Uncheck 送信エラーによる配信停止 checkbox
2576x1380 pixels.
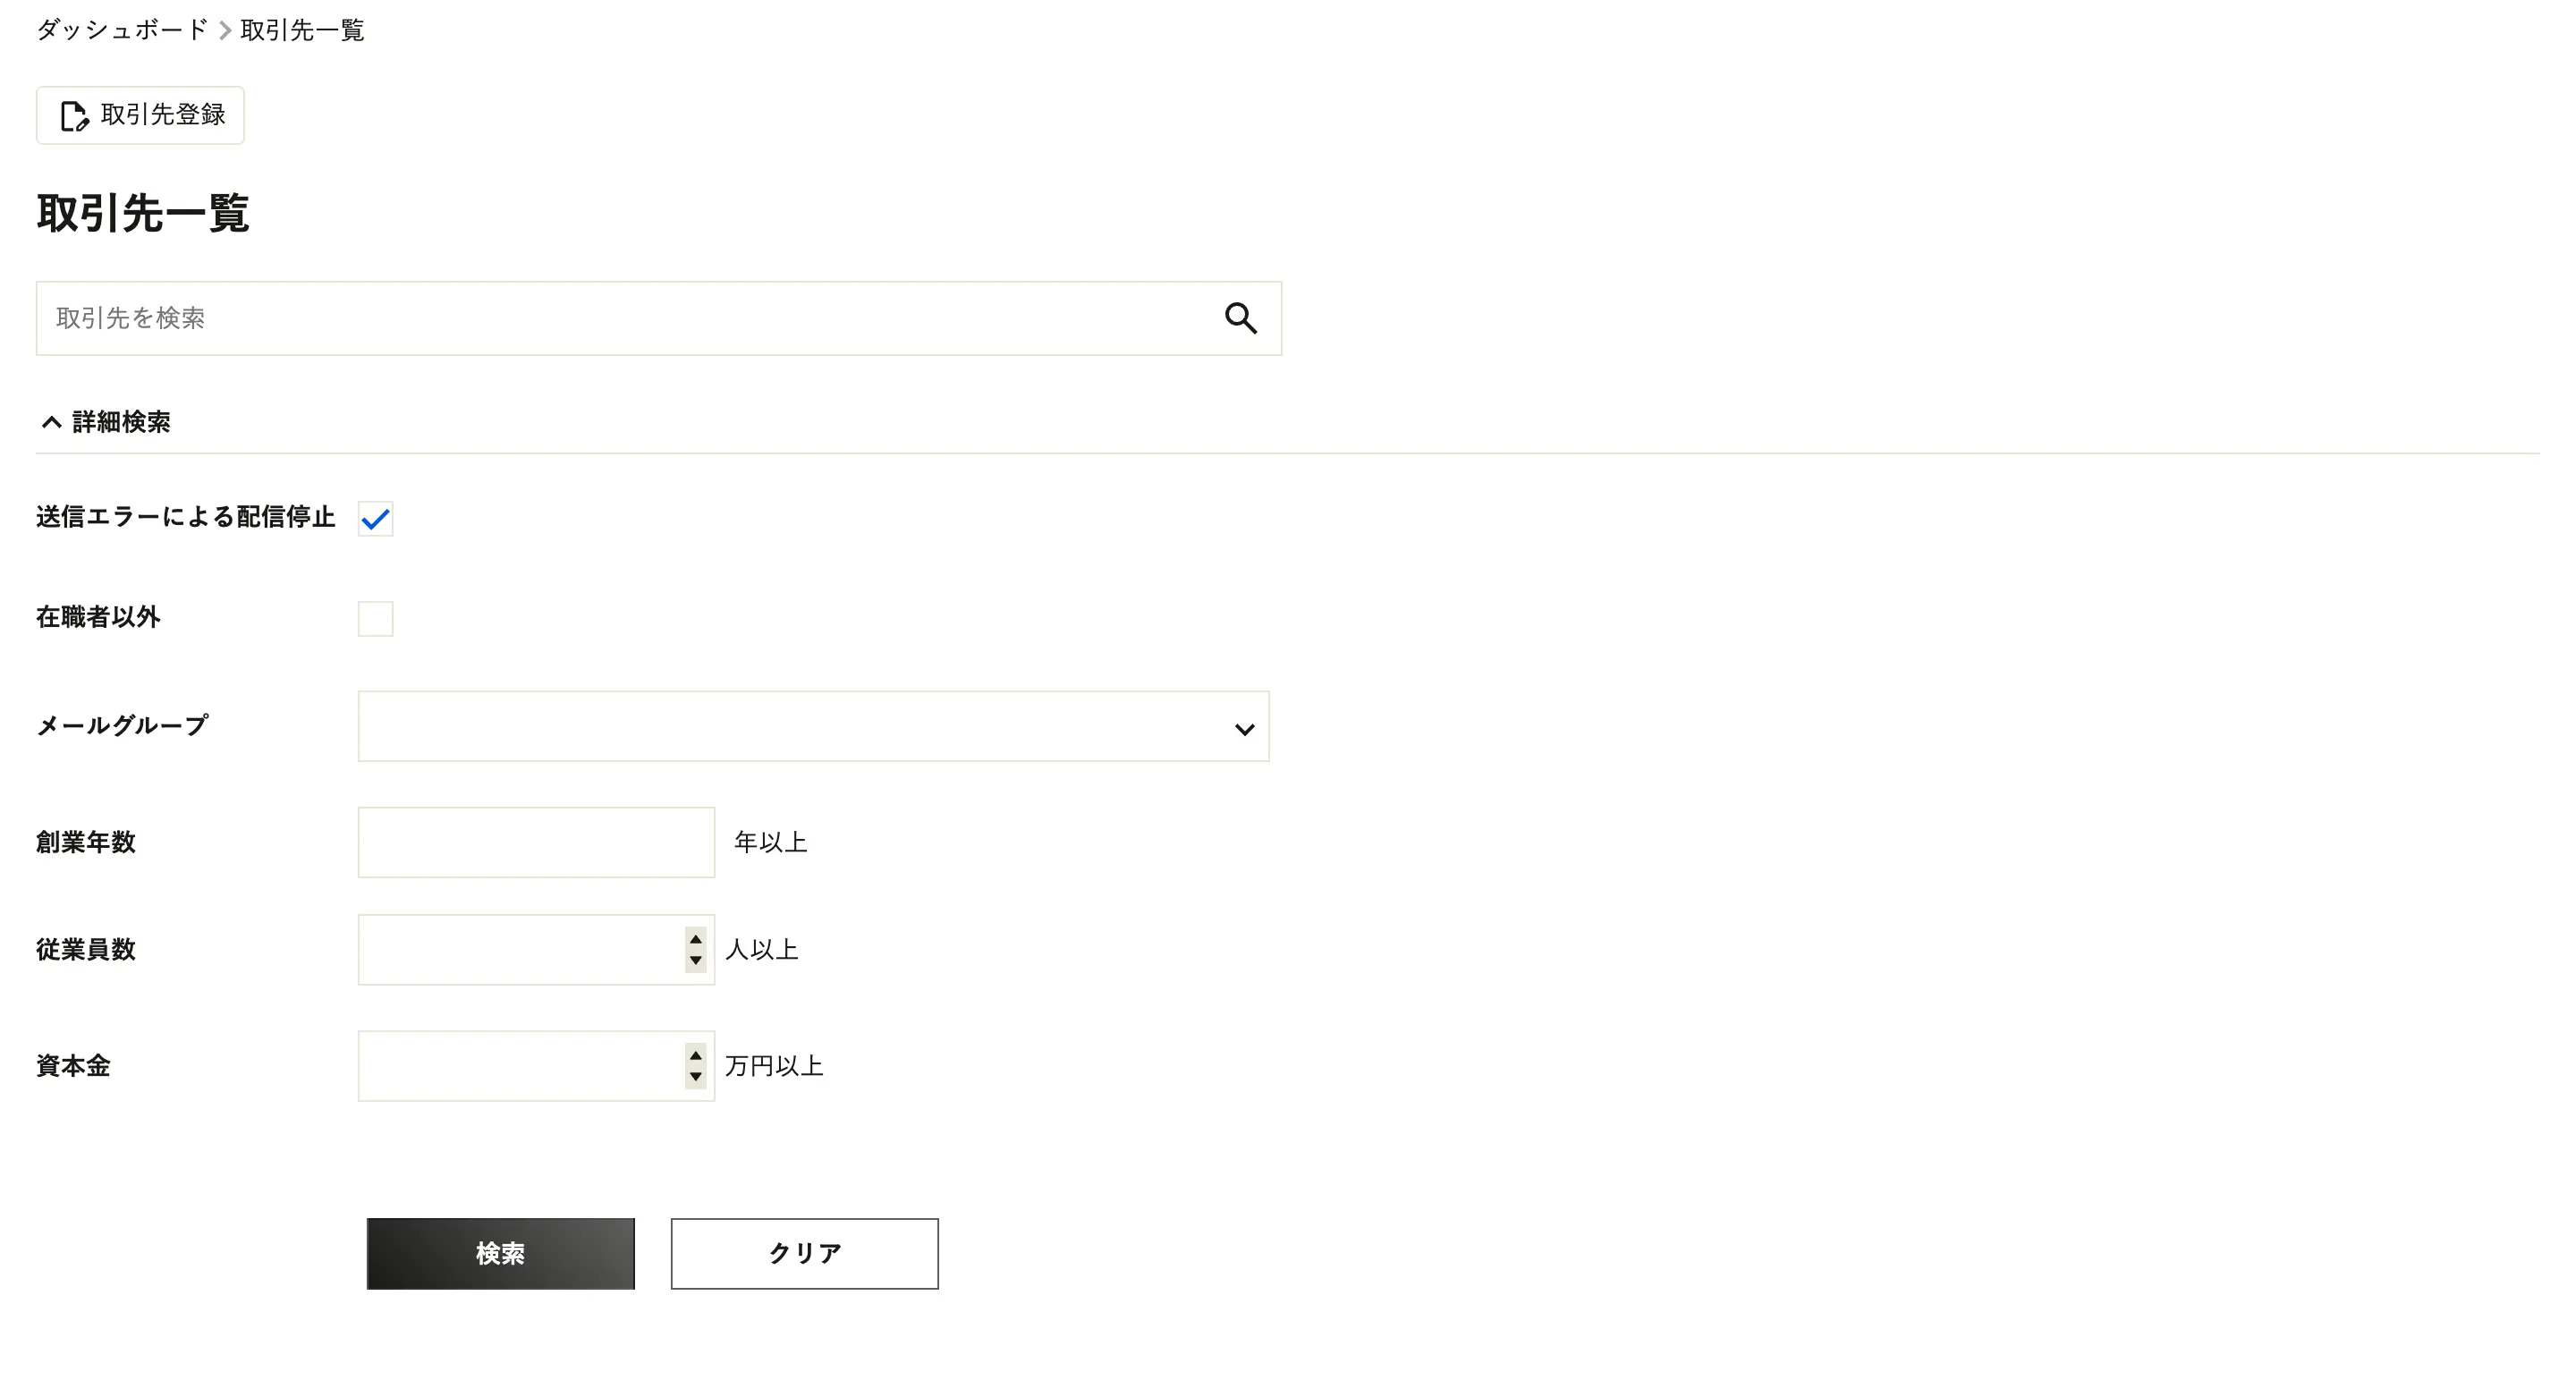click(x=375, y=519)
